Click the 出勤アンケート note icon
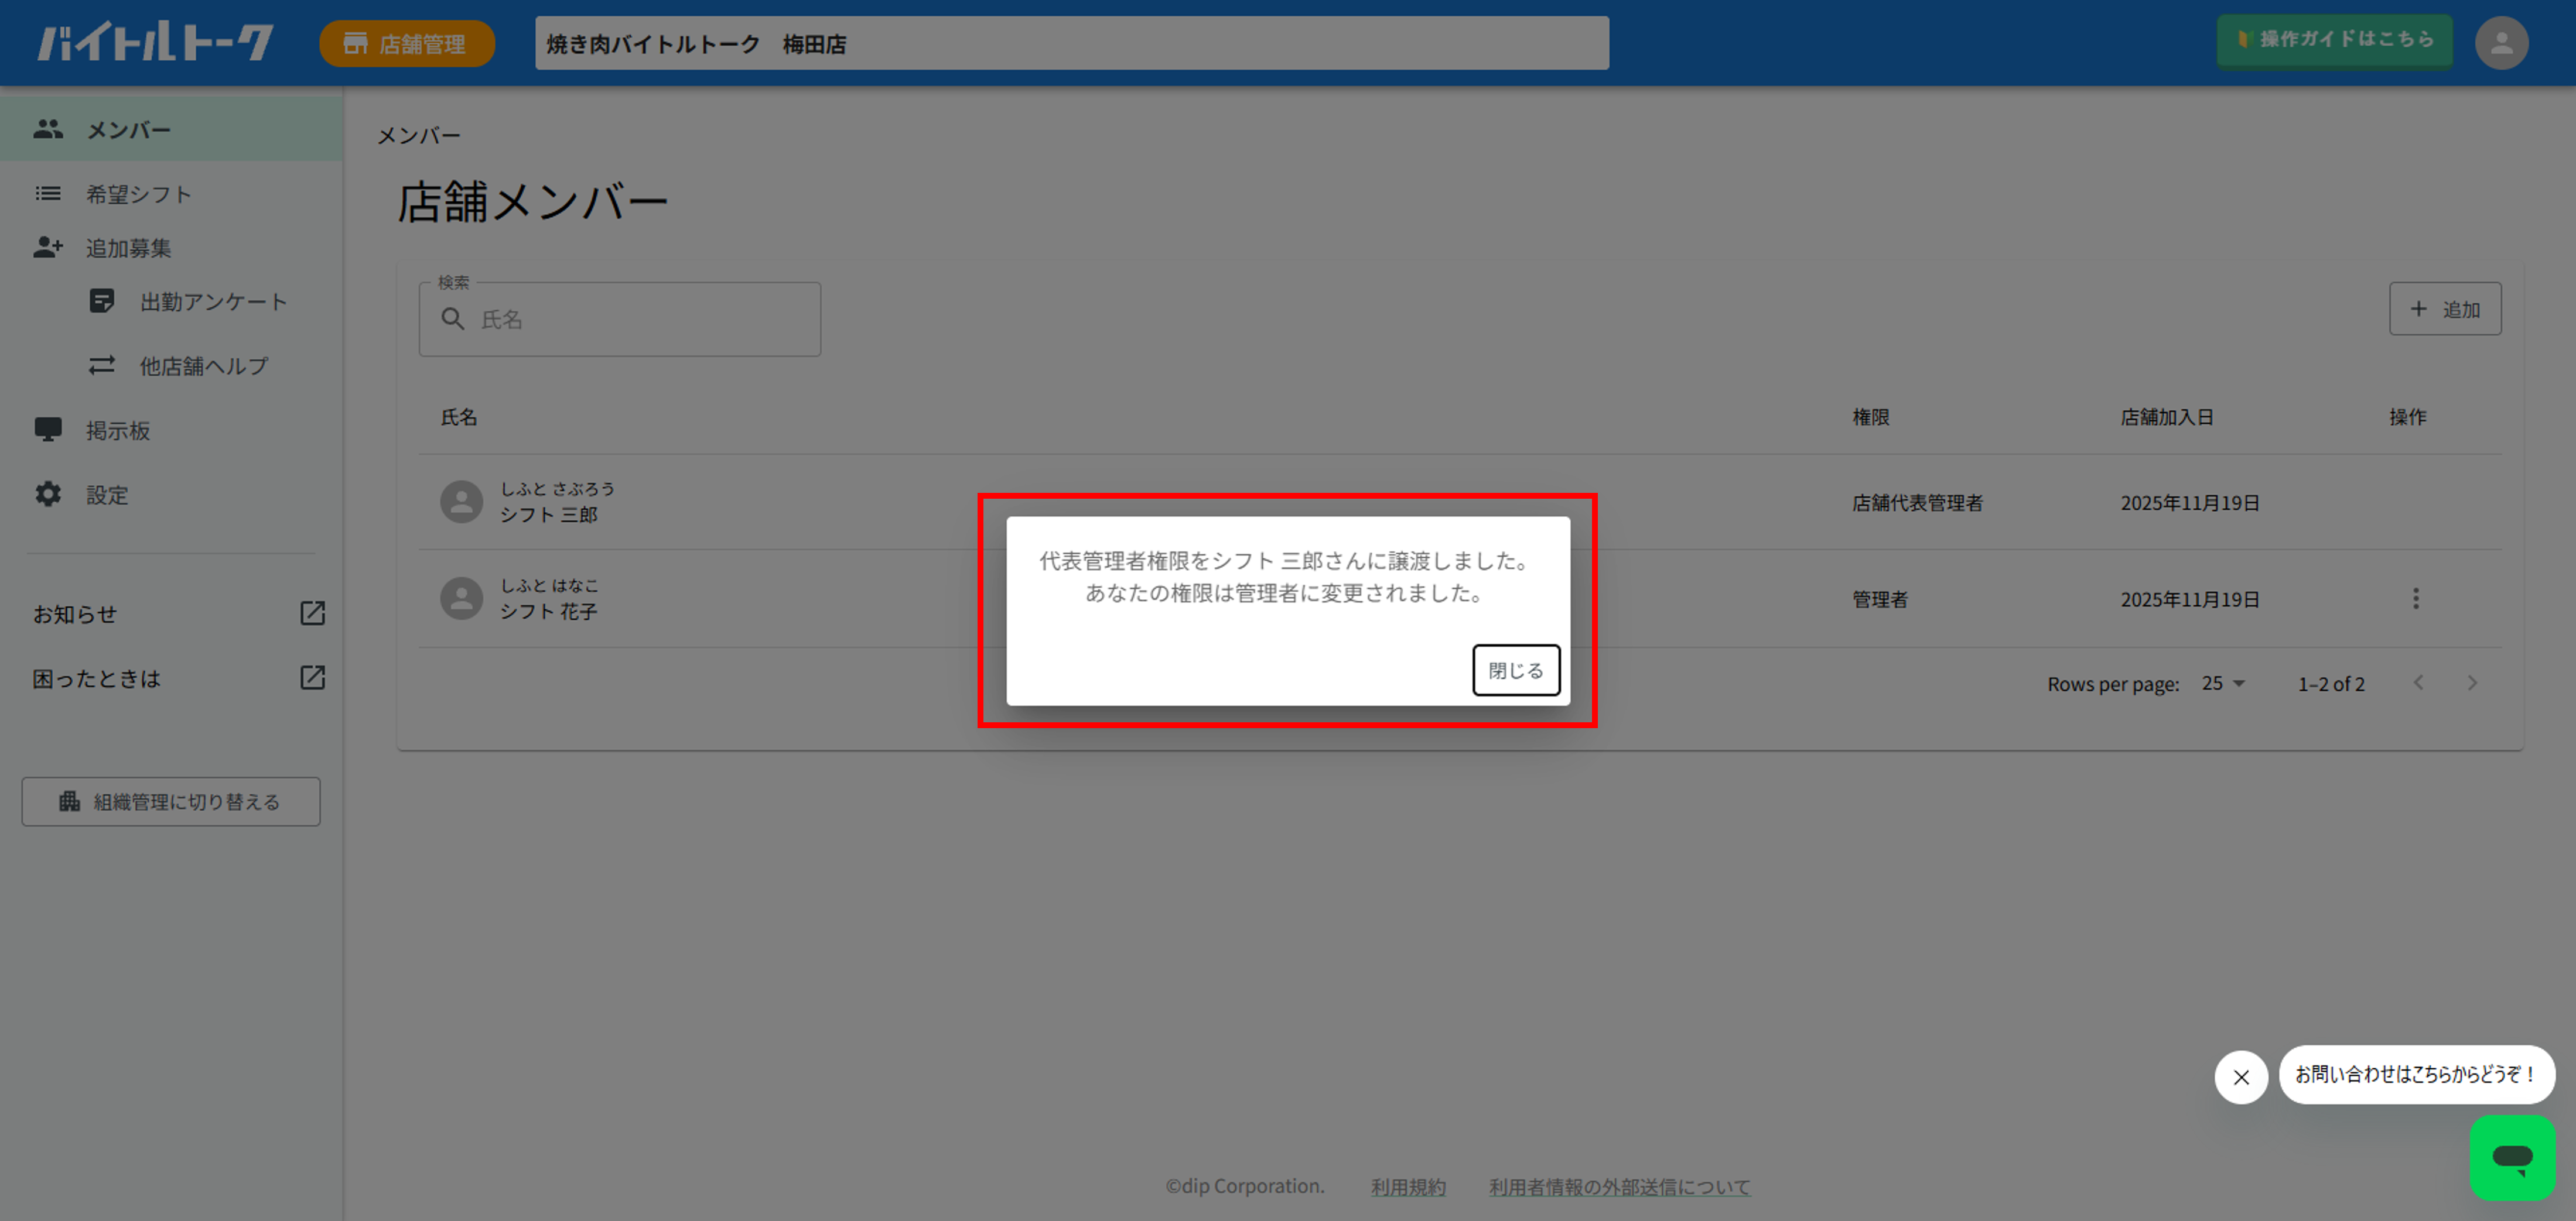Image resolution: width=2576 pixels, height=1221 pixels. click(x=102, y=301)
